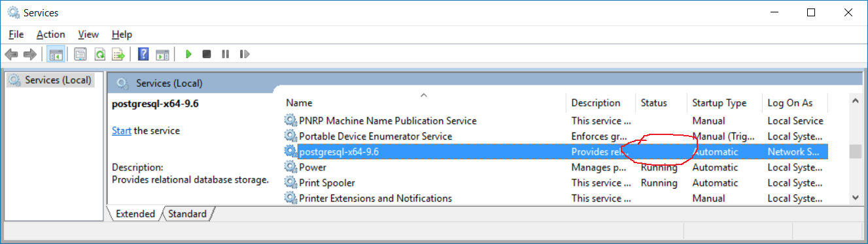Restart the service with the restart icon
Image resolution: width=868 pixels, height=244 pixels.
pyautogui.click(x=245, y=54)
